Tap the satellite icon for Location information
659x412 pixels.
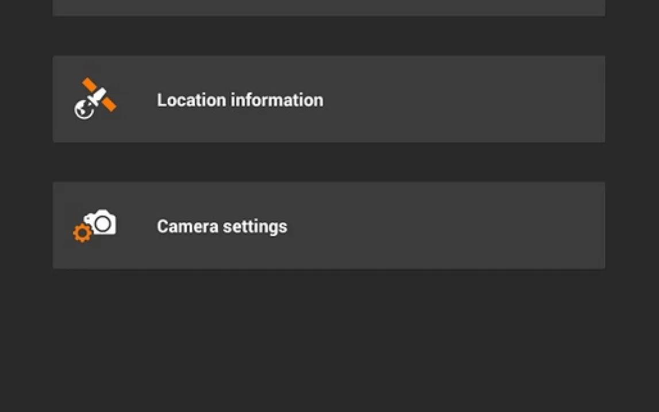95,98
